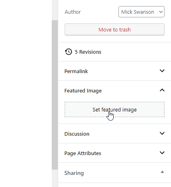Viewport: 171px width, 187px height.
Task: Click the Author dropdown arrow
Action: 161,12
